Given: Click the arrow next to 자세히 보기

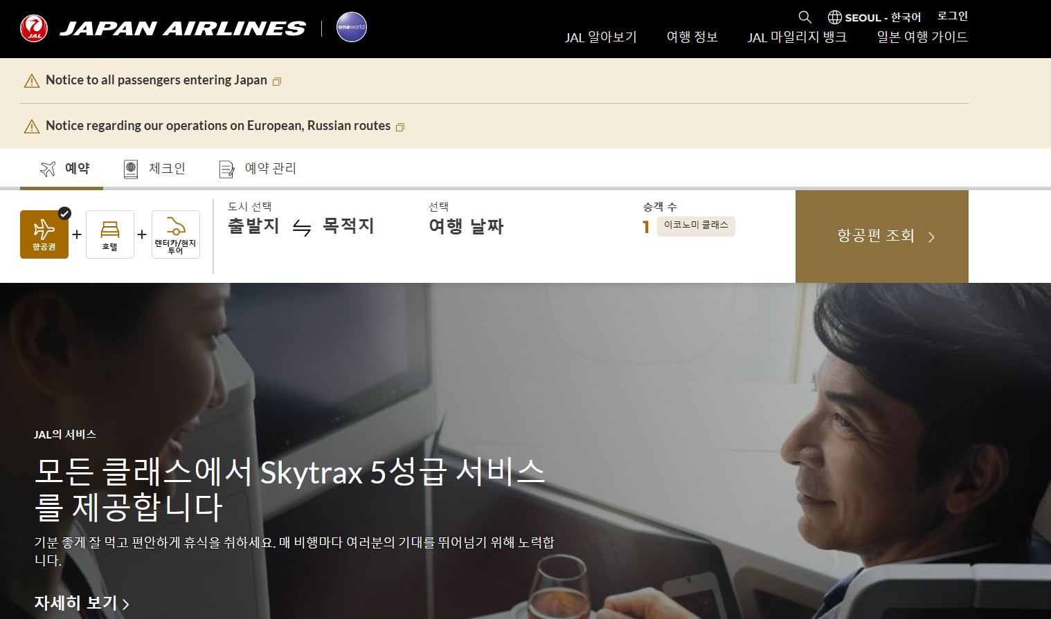Looking at the screenshot, I should click(x=126, y=604).
